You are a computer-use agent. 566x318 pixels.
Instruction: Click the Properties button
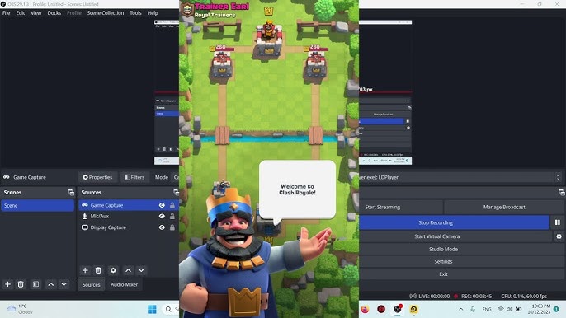[x=97, y=177]
